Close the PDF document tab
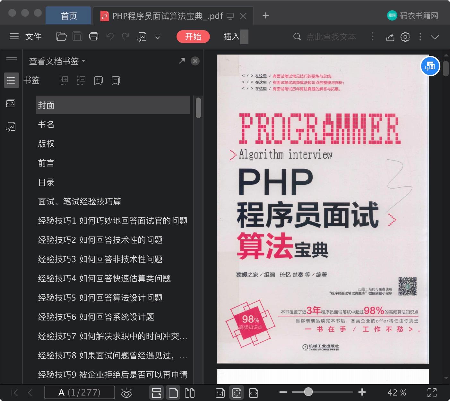The height and width of the screenshot is (401, 450). click(244, 16)
